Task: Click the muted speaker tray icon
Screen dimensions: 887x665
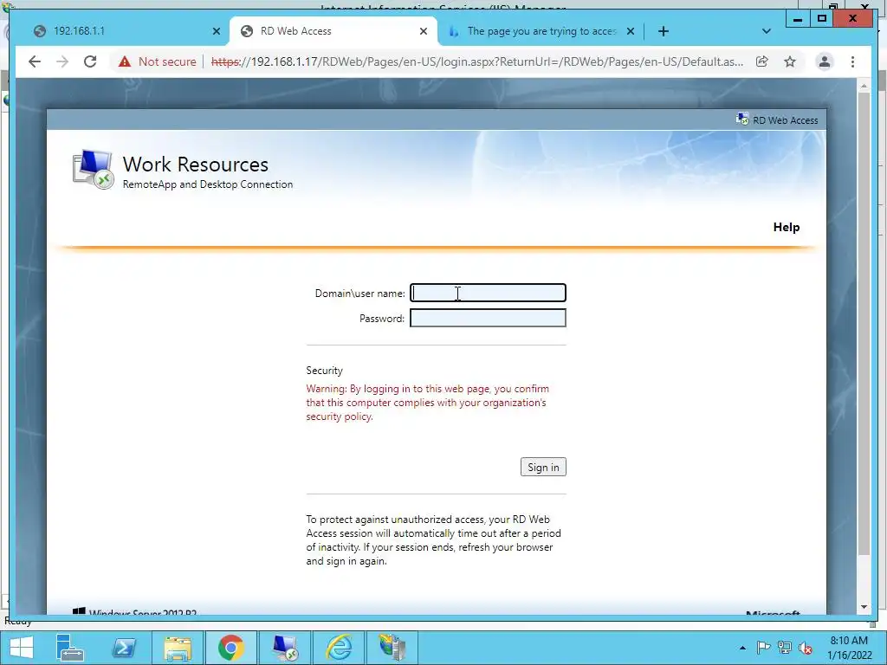Action: point(806,648)
